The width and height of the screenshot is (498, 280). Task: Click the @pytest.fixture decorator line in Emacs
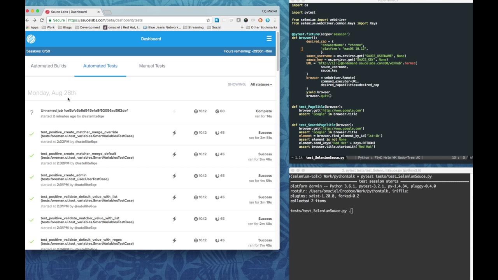(321, 34)
